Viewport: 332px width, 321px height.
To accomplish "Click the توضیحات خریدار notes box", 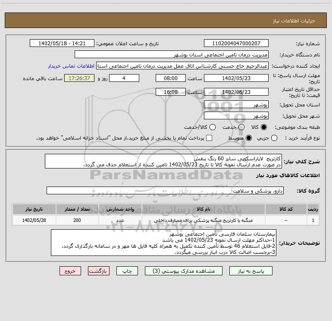I will [164, 243].
